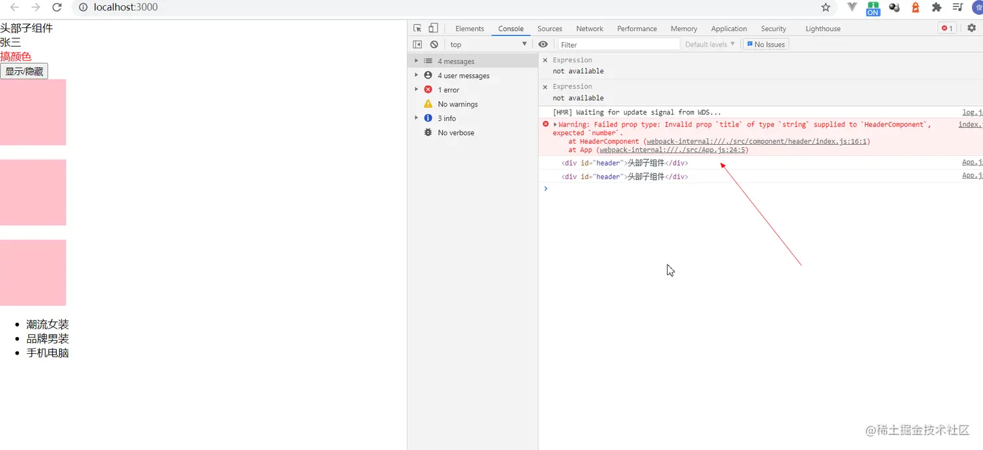Viewport: 983px width, 450px height.
Task: Activate the inspect element picker
Action: [417, 28]
